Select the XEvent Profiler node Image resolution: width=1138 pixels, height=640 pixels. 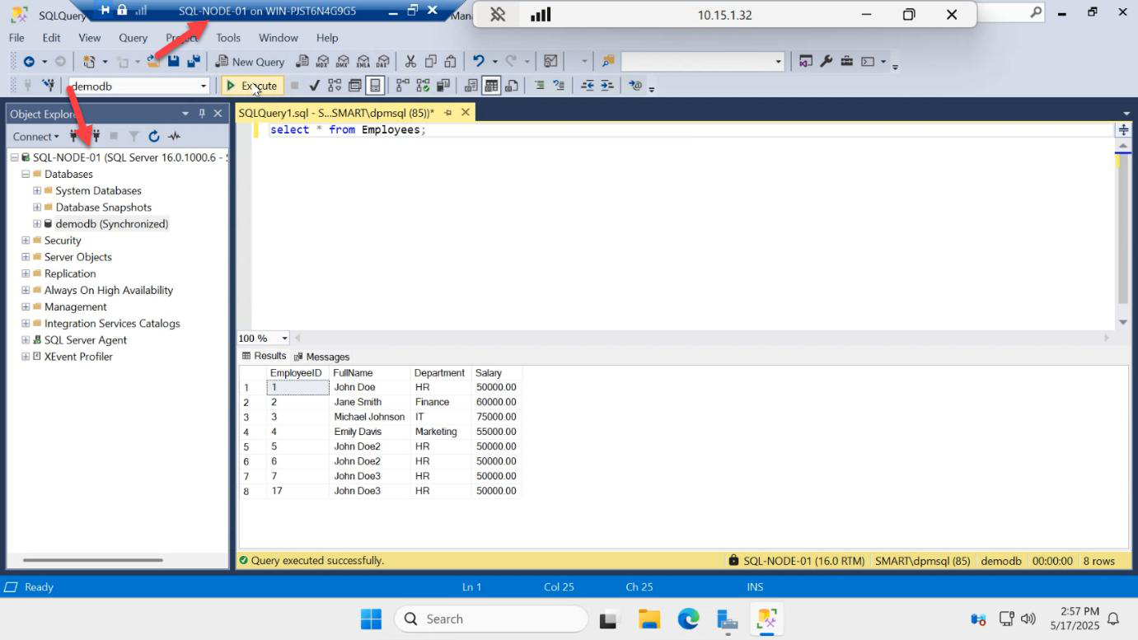click(78, 357)
